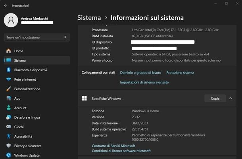Click the Privacy e sicurezza shield icon
Image resolution: width=242 pixels, height=159 pixels.
click(9, 146)
